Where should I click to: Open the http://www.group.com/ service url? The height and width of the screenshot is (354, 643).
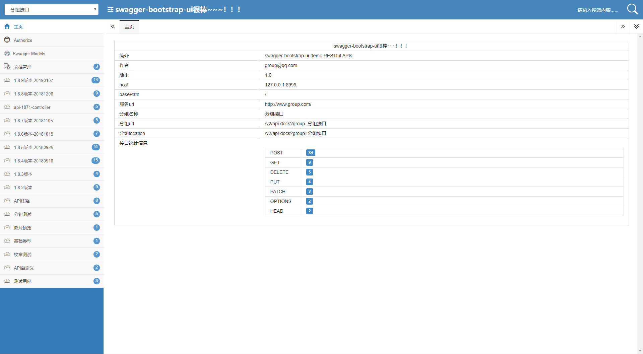(x=288, y=104)
